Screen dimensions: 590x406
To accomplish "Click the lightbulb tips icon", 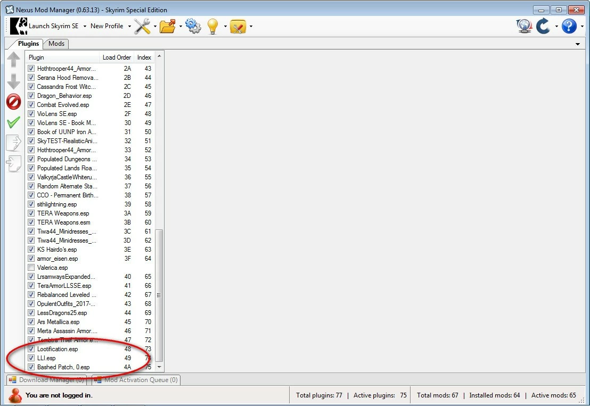I will click(x=212, y=26).
